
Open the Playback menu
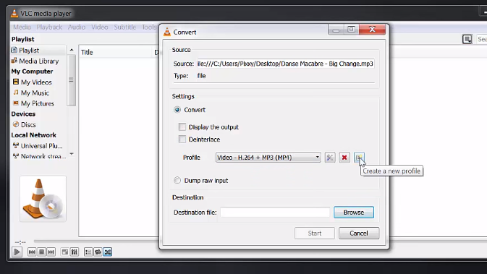[x=49, y=27]
